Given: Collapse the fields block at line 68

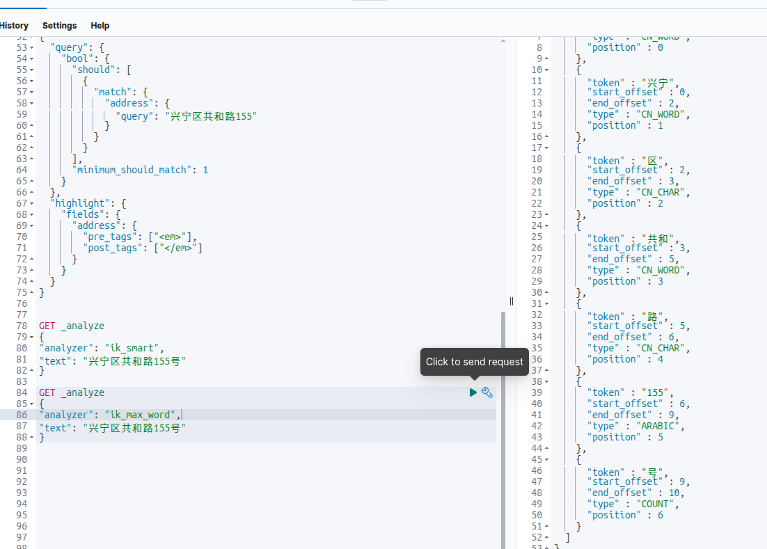Looking at the screenshot, I should [32, 214].
